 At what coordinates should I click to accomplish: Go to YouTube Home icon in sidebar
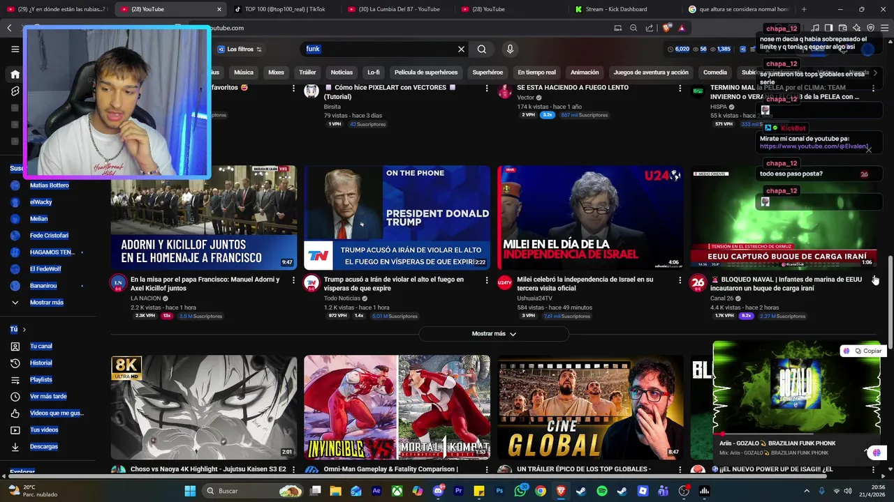click(15, 74)
